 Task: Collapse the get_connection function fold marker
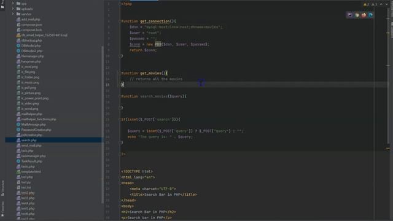[120, 21]
